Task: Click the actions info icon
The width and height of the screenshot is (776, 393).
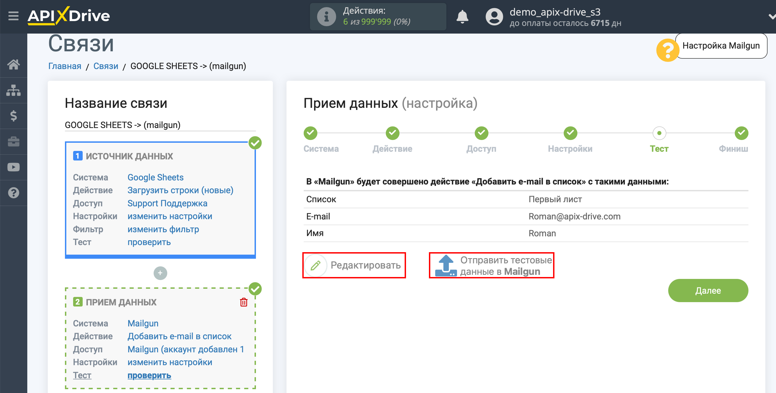Action: point(326,17)
